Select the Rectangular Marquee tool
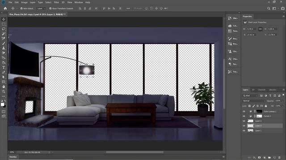 [4, 24]
